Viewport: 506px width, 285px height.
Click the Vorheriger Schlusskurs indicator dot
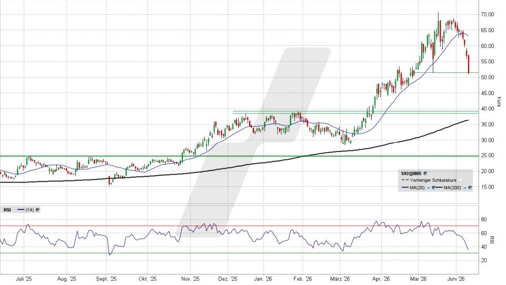point(460,180)
